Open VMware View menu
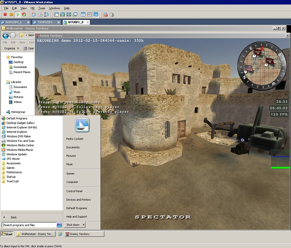Image resolution: width=291 pixels, height=248 pixels. [23, 8]
